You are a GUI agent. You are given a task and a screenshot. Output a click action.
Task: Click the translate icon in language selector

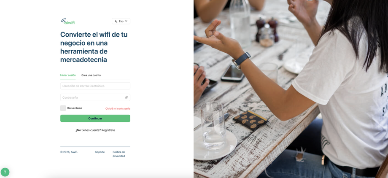coord(116,21)
